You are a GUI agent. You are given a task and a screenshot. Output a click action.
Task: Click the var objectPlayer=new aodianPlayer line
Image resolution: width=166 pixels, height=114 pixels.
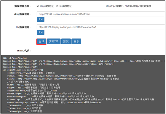tap(23, 70)
